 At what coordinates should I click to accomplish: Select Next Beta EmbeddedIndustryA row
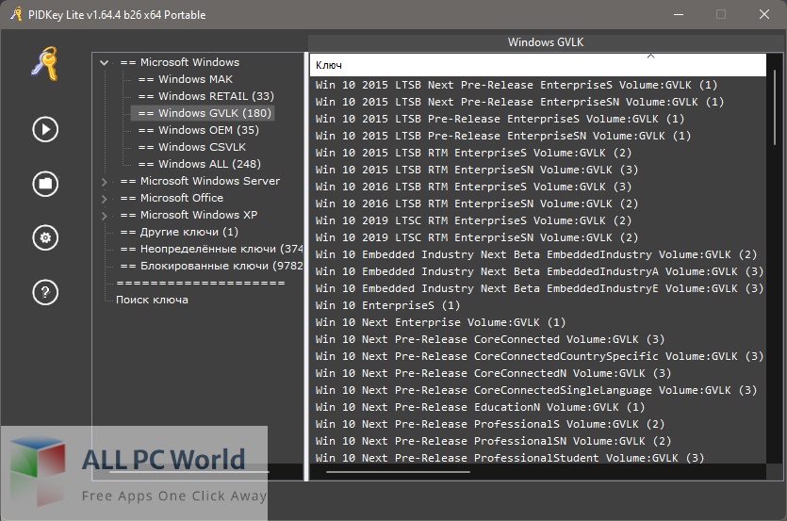click(x=539, y=272)
